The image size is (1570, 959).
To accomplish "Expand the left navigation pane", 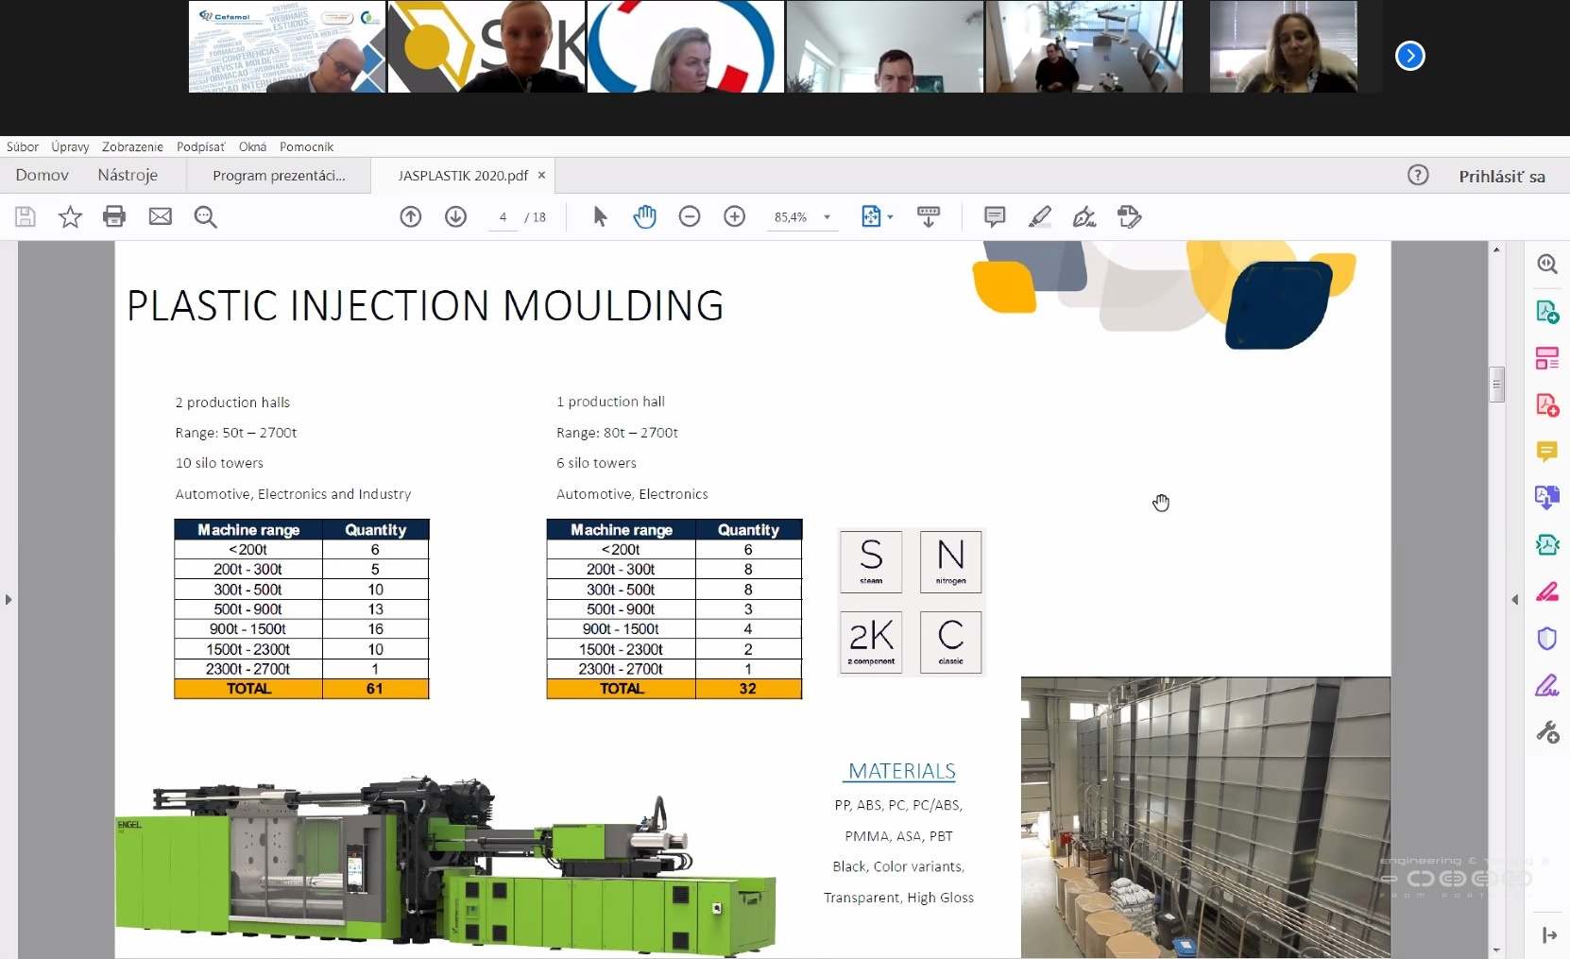I will point(9,599).
